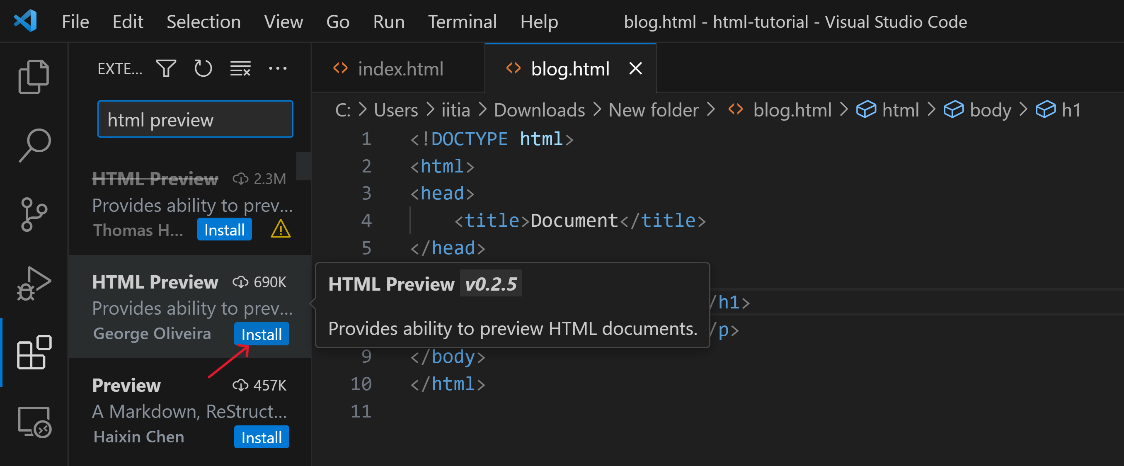Open the Search view in activity bar
Screen dimensions: 1124x466
34,145
